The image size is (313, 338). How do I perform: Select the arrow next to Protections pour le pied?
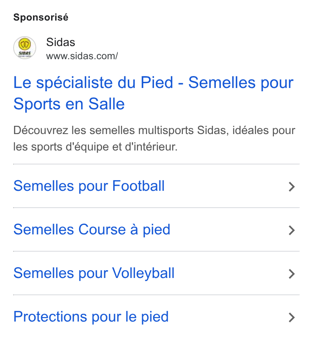click(x=292, y=317)
